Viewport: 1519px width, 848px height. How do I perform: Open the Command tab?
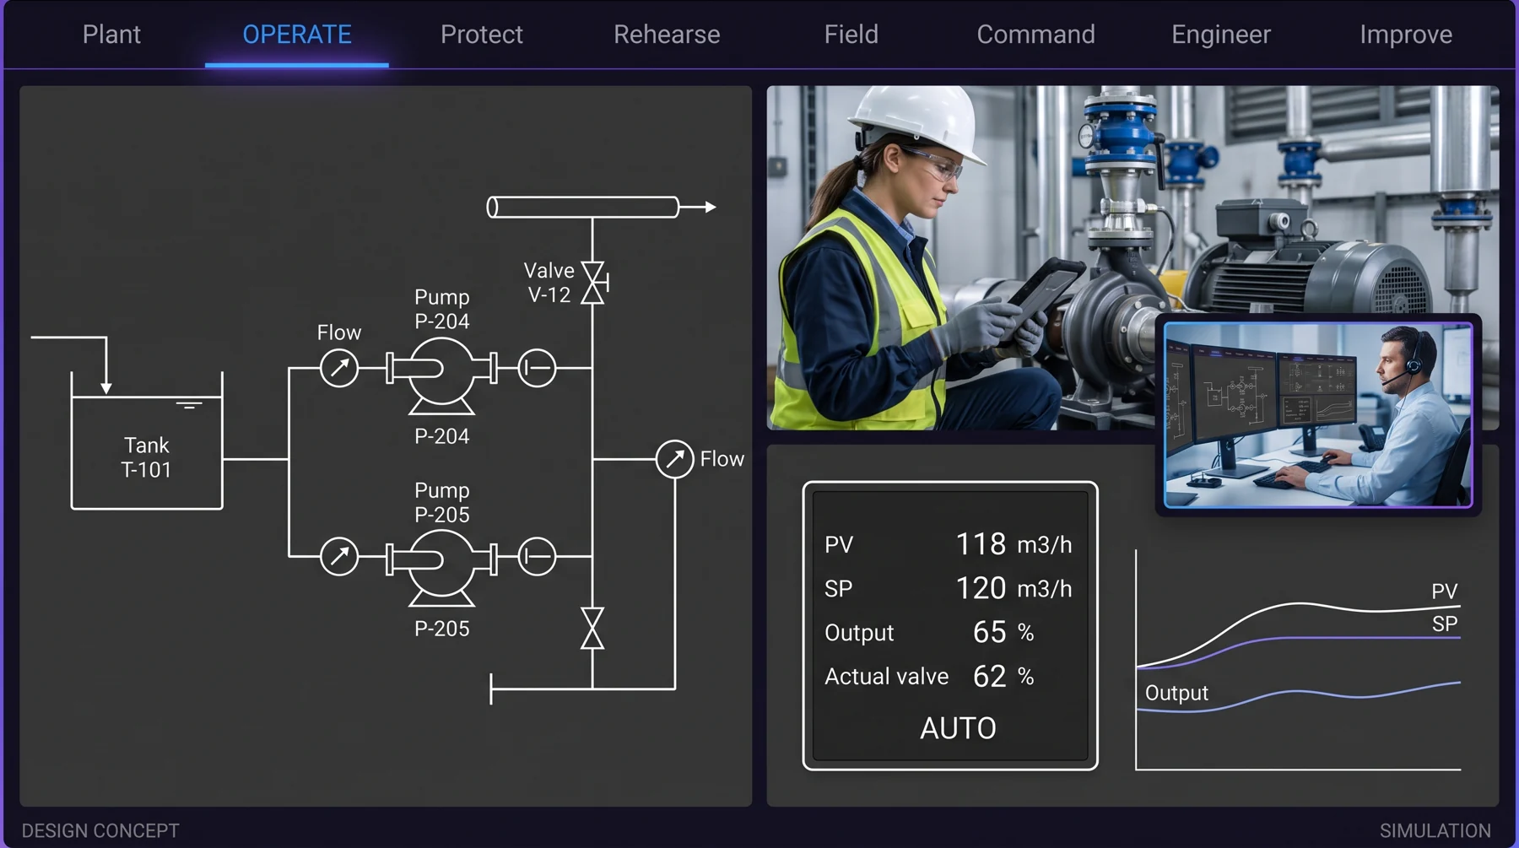pos(1036,35)
